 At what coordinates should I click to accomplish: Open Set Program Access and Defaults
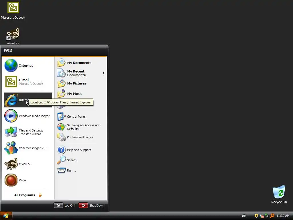(x=81, y=127)
